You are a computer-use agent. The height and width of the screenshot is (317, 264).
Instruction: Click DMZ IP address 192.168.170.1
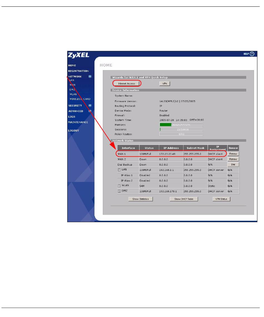pos(168,191)
